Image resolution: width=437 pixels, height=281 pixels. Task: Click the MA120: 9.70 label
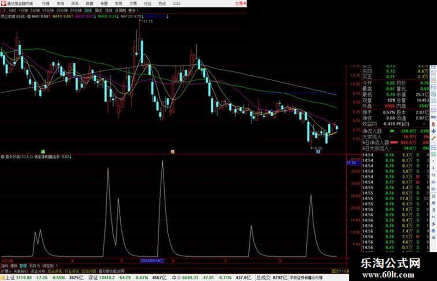[132, 17]
